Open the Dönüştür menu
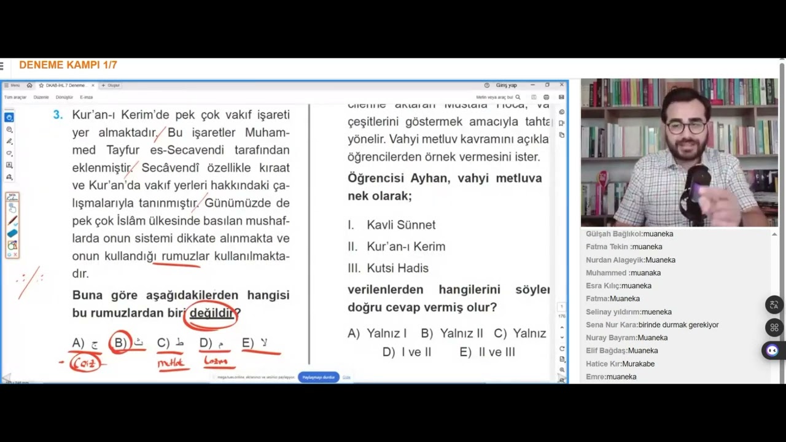 [64, 97]
